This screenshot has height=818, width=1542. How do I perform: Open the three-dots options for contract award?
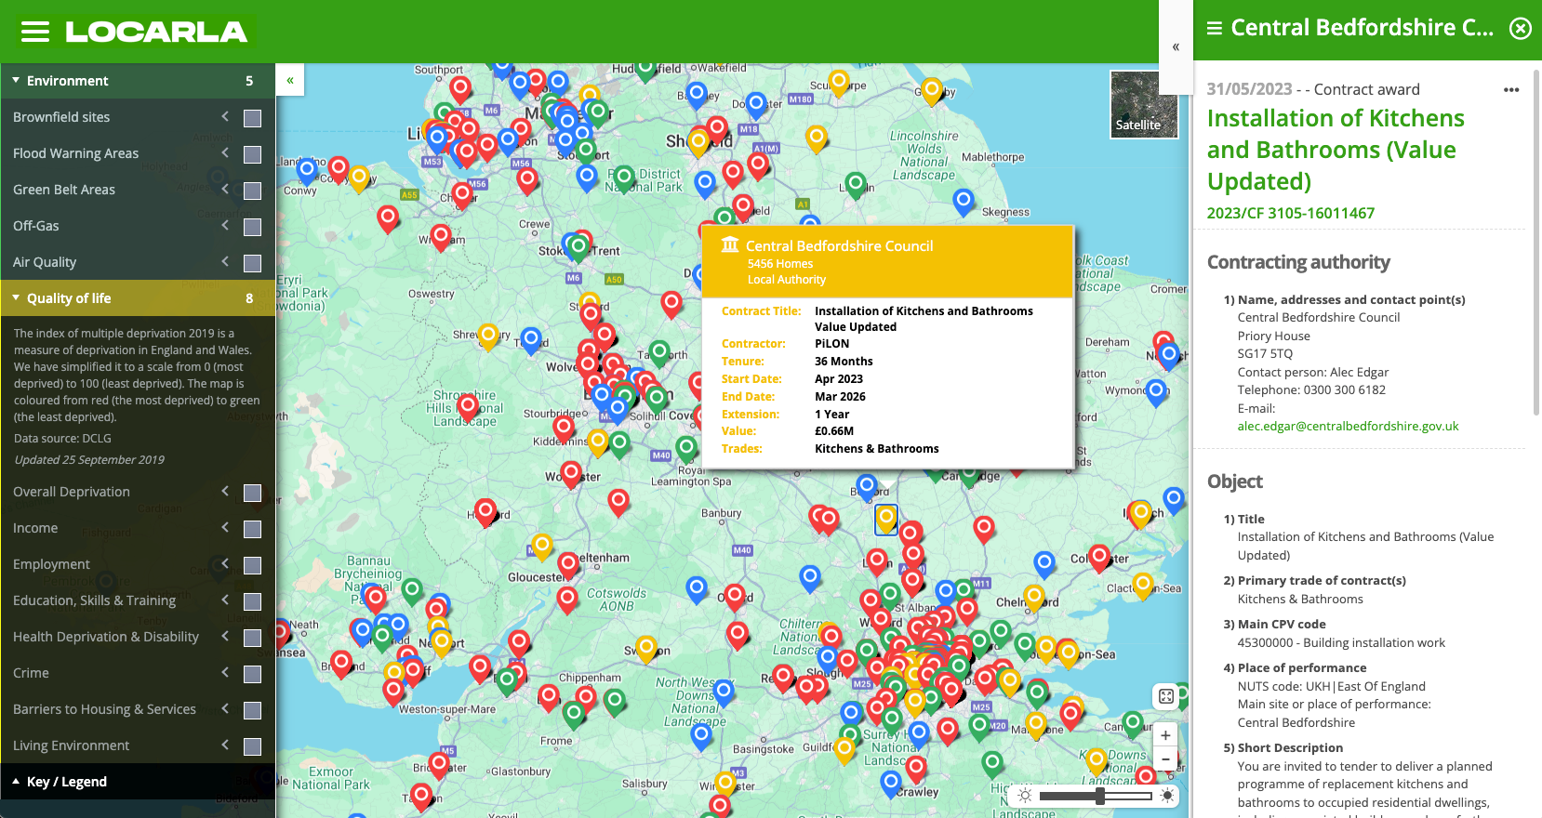click(x=1511, y=90)
